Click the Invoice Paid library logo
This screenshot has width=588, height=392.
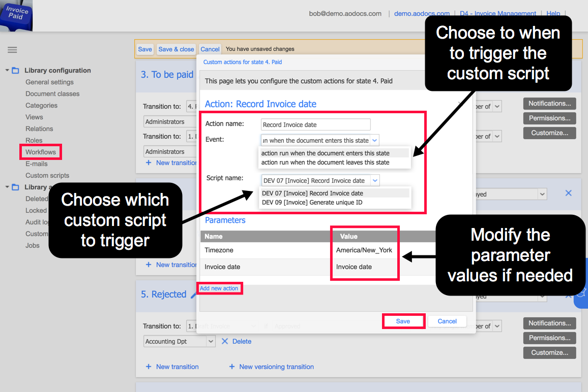pyautogui.click(x=16, y=15)
